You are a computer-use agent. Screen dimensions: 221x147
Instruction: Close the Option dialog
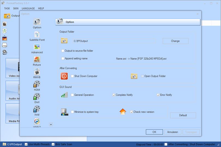point(198,14)
